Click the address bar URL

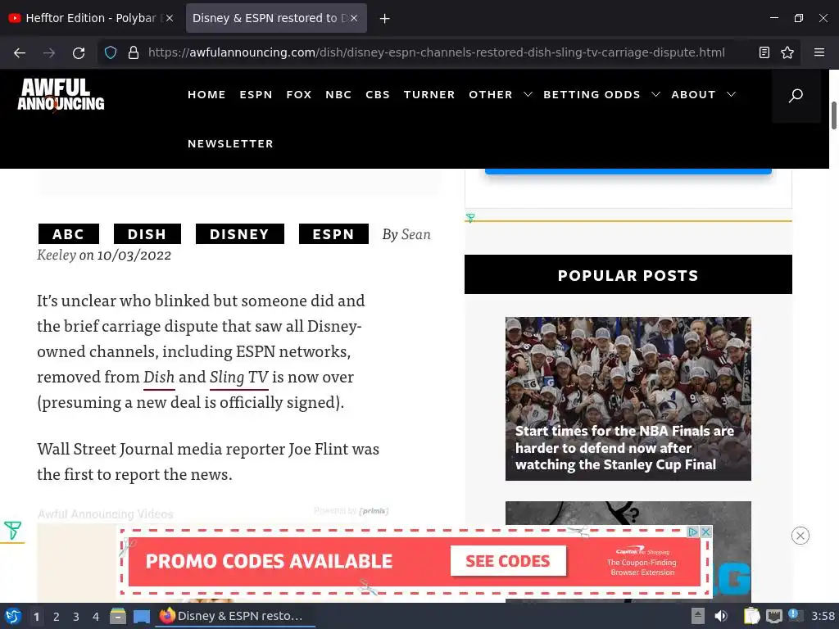(437, 52)
